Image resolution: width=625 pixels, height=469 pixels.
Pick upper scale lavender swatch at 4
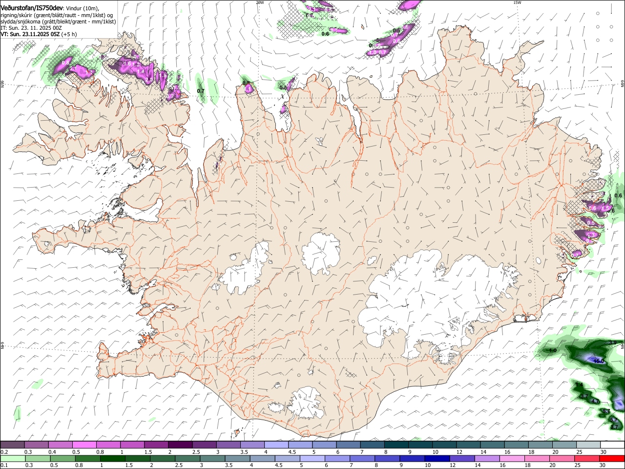[x=276, y=445]
